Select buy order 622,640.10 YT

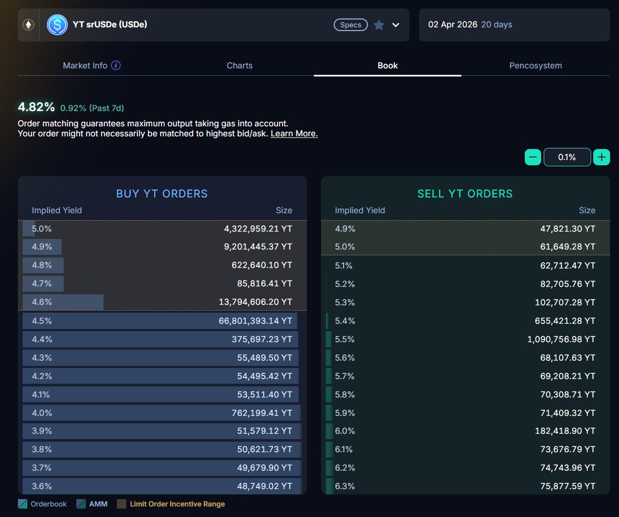(162, 265)
